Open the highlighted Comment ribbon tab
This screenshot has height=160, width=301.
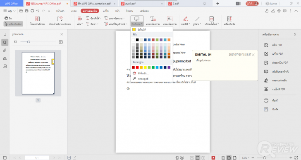[90, 11]
